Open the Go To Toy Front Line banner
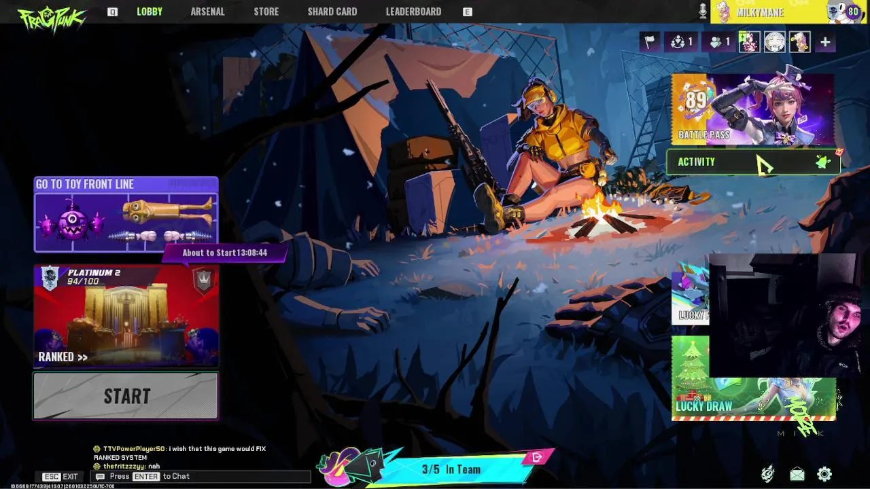 126,215
